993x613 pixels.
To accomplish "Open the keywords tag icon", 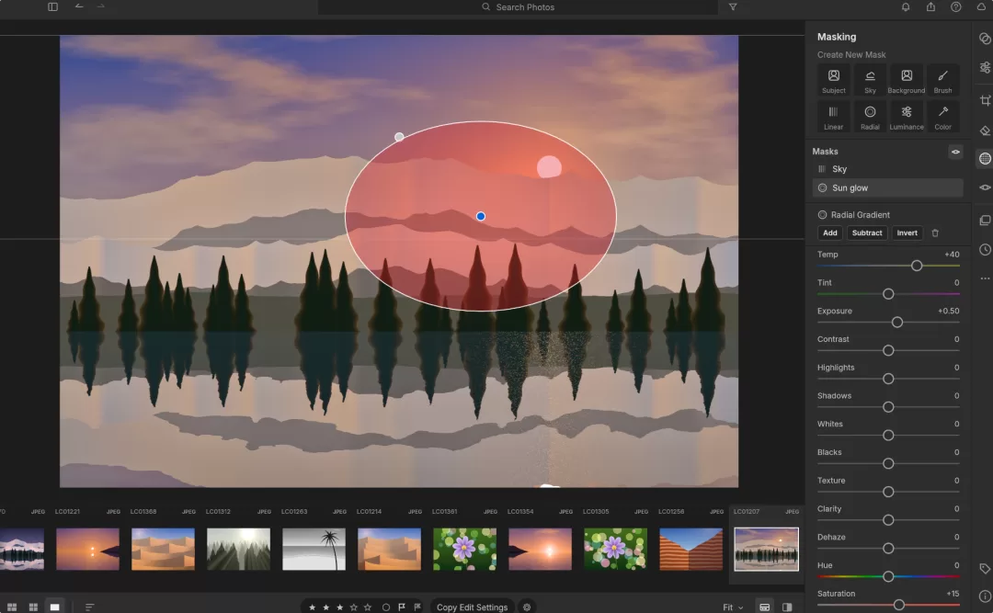I will 985,569.
